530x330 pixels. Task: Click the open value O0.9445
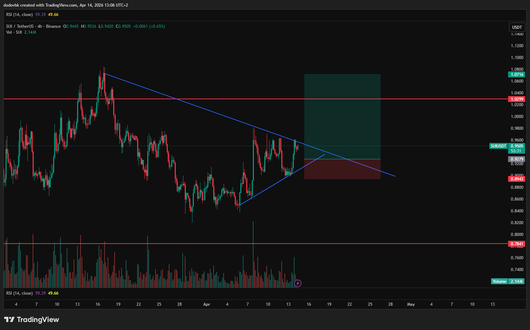point(71,26)
